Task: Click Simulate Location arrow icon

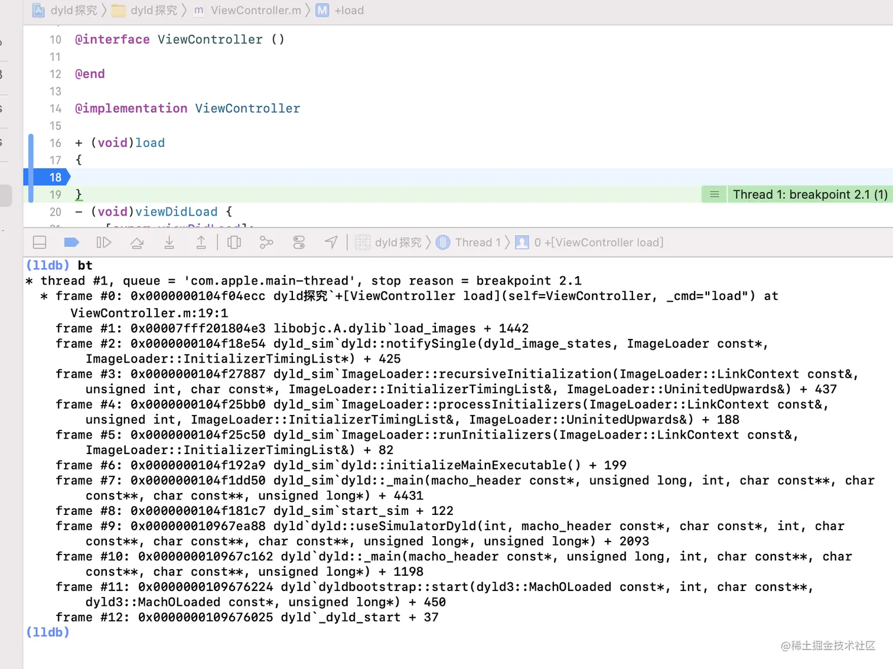Action: coord(331,242)
